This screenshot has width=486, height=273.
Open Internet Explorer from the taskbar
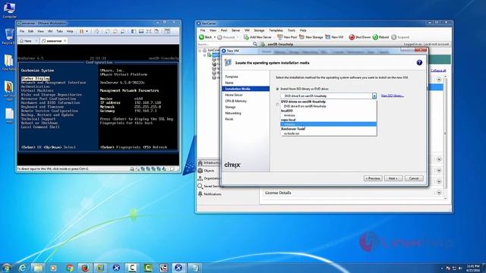coord(22,268)
